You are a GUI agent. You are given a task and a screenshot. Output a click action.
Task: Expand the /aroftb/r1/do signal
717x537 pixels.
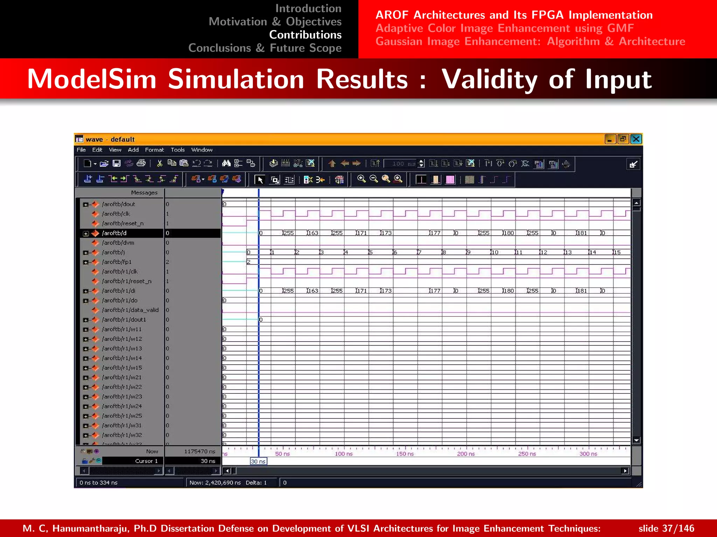tap(85, 301)
